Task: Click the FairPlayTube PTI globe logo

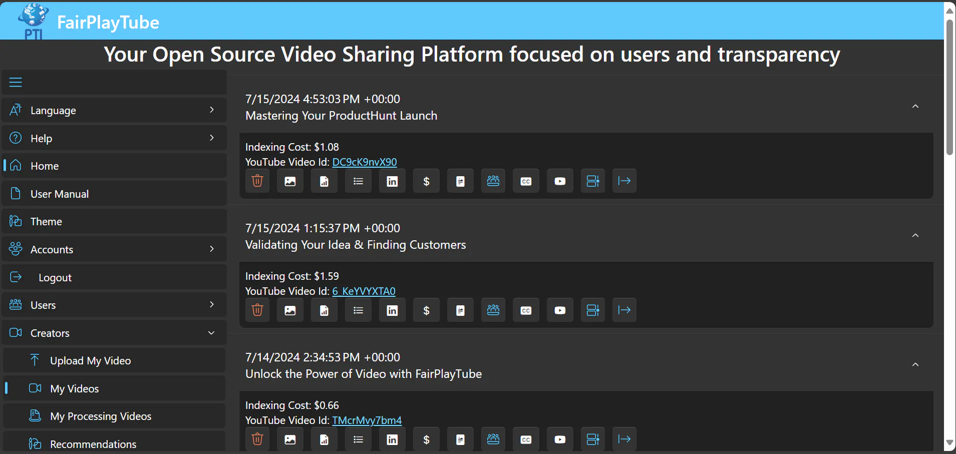Action: 33,21
